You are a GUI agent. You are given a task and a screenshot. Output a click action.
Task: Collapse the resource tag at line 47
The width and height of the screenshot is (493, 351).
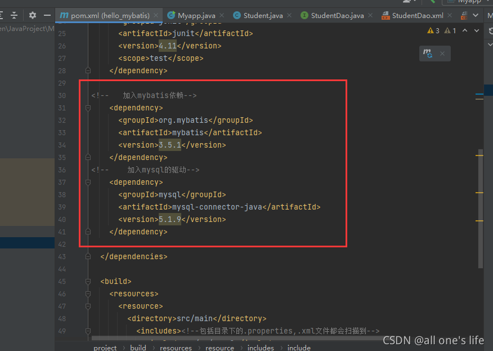click(x=88, y=306)
